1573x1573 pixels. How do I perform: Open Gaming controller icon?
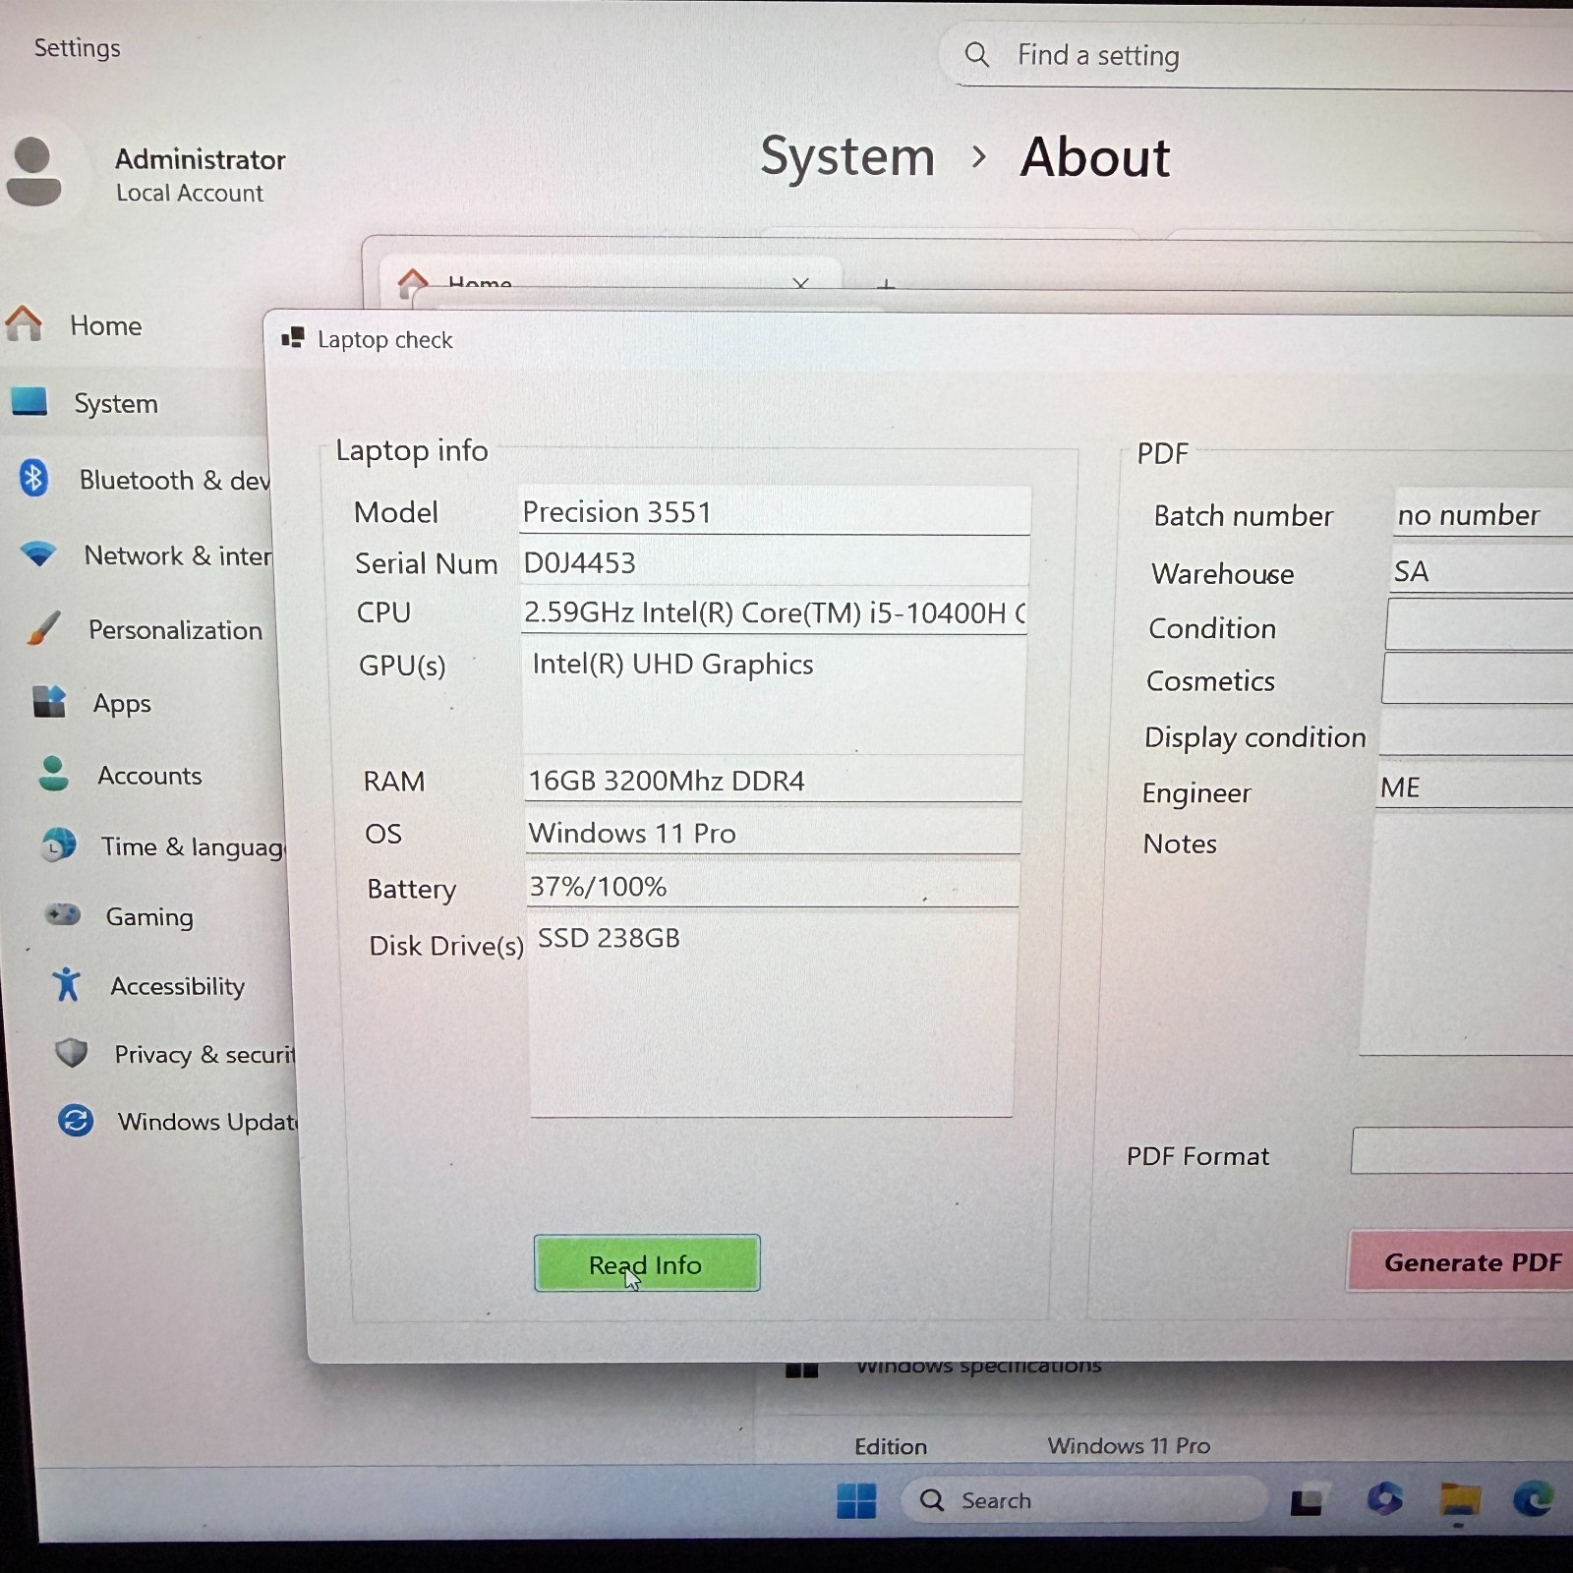tap(63, 914)
